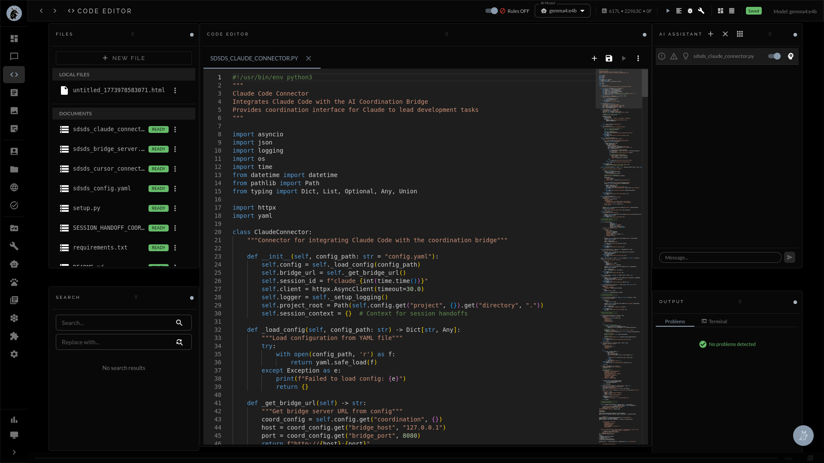Click the Output panel status dot
The image size is (824, 463).
pyautogui.click(x=795, y=302)
